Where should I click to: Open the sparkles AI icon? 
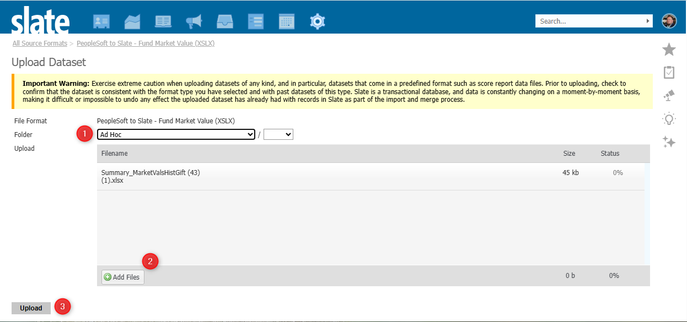click(669, 142)
